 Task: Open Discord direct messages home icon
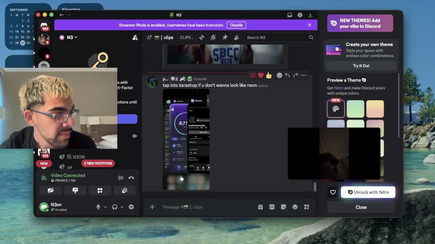point(44,25)
